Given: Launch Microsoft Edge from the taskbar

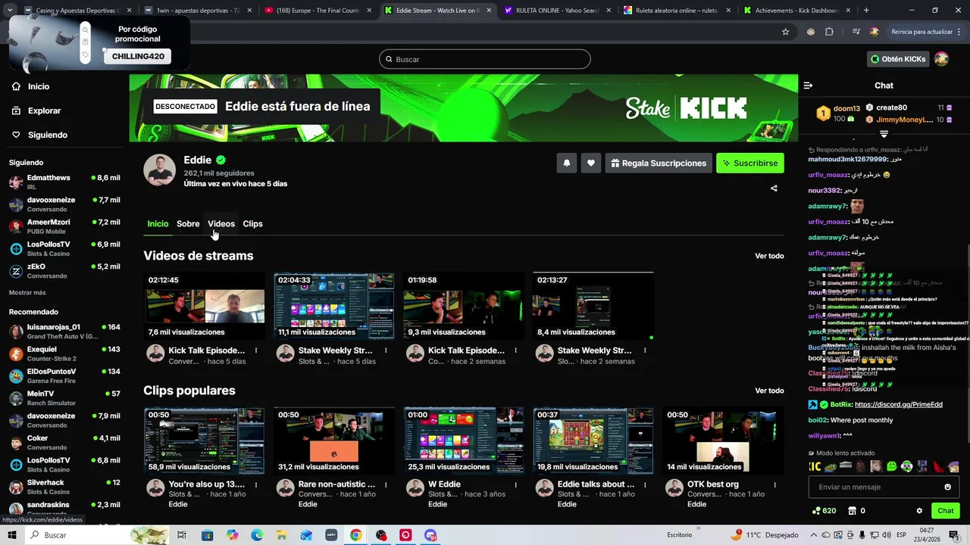Looking at the screenshot, I should pos(257,535).
